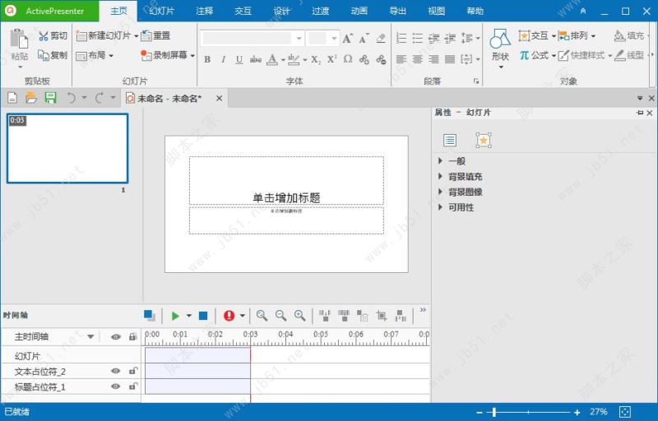Viewport: 658px width, 421px height.
Task: Justify text alignment
Action: [450, 59]
